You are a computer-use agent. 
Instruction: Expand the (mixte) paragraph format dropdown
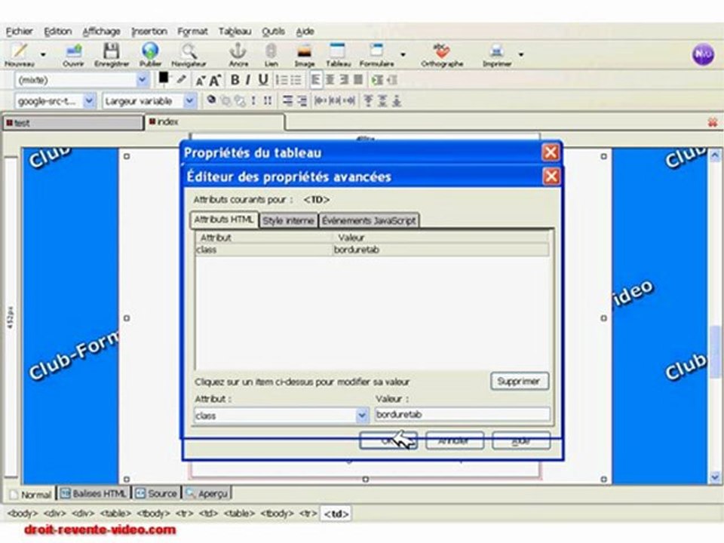point(143,80)
